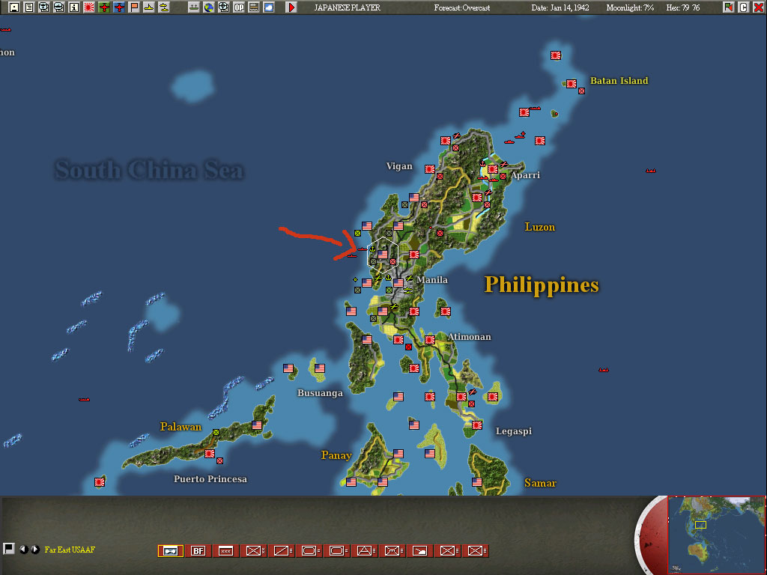Select the Japanese flag near Vigan
The image size is (767, 575).
(x=429, y=169)
